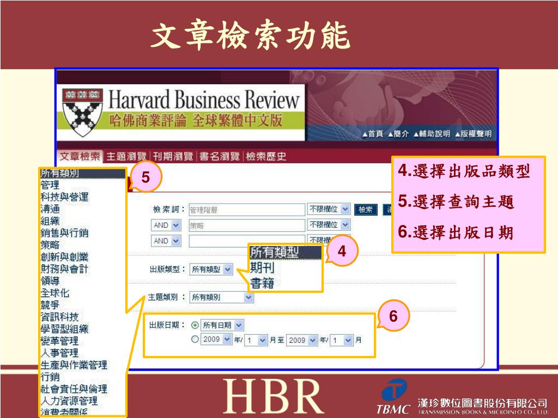Click the 版權聲明 link
The image size is (558, 418).
click(474, 134)
